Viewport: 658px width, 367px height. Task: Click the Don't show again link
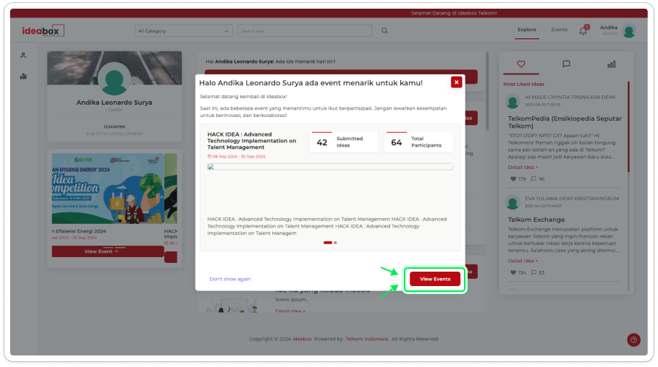click(230, 279)
